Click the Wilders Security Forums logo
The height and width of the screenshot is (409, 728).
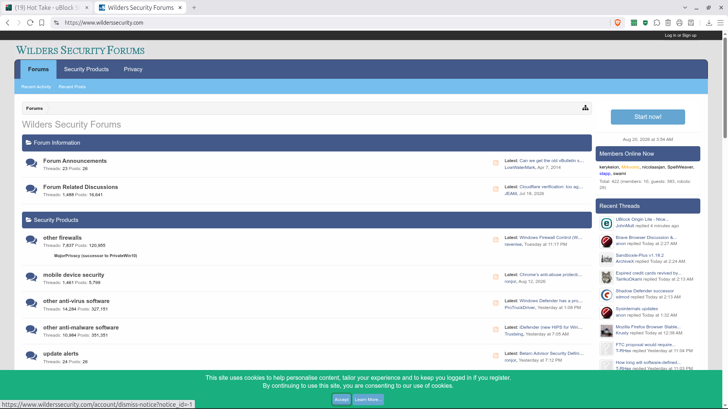point(80,50)
